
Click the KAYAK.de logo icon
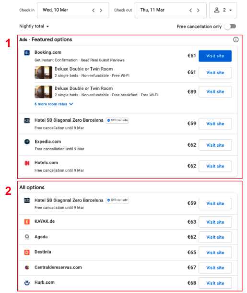point(27,222)
